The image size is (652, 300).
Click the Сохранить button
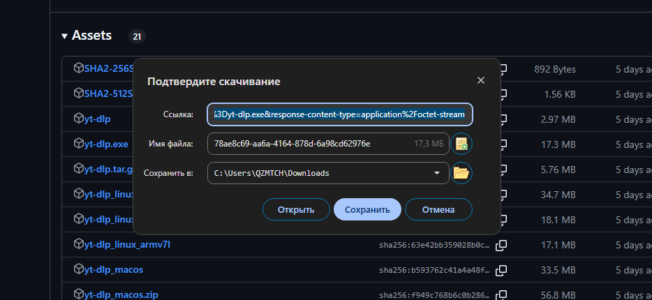(x=367, y=209)
